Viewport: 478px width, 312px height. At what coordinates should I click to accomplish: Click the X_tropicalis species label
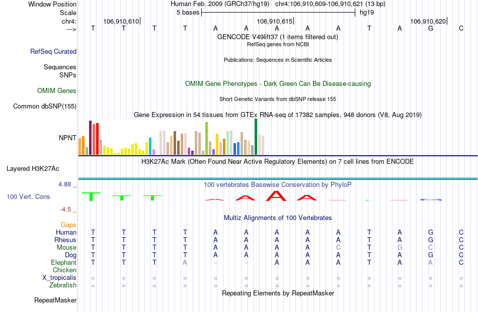pyautogui.click(x=59, y=278)
